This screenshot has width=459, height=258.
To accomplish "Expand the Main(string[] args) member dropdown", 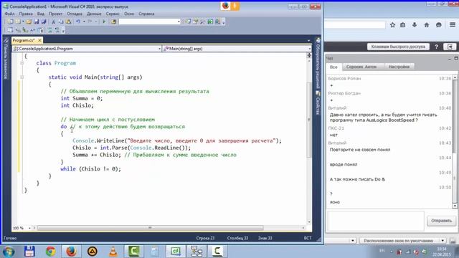I will tap(310, 49).
